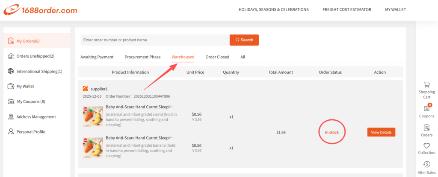Open My Wallet in left sidebar
The height and width of the screenshot is (177, 438).
point(25,86)
